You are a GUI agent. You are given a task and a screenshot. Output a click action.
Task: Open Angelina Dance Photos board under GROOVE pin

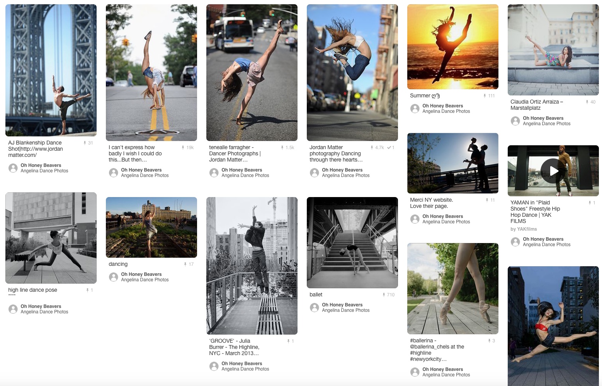tap(245, 369)
